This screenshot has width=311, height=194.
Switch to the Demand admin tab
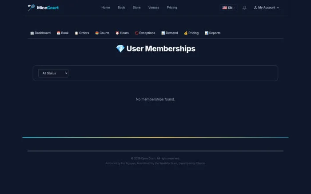coord(170,33)
